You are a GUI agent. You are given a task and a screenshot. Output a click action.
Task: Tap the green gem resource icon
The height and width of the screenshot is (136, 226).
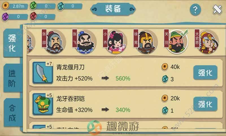(33, 6)
